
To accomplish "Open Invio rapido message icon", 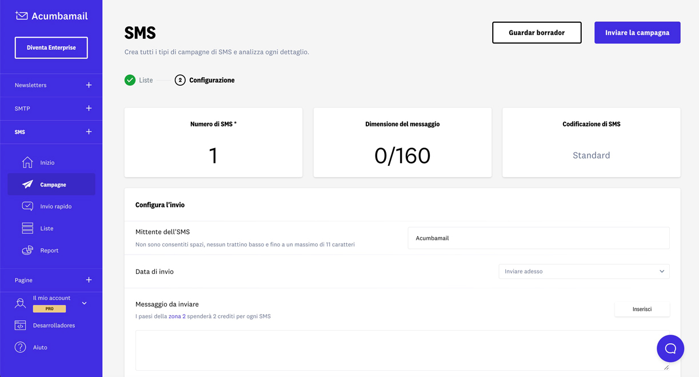I will pos(27,206).
